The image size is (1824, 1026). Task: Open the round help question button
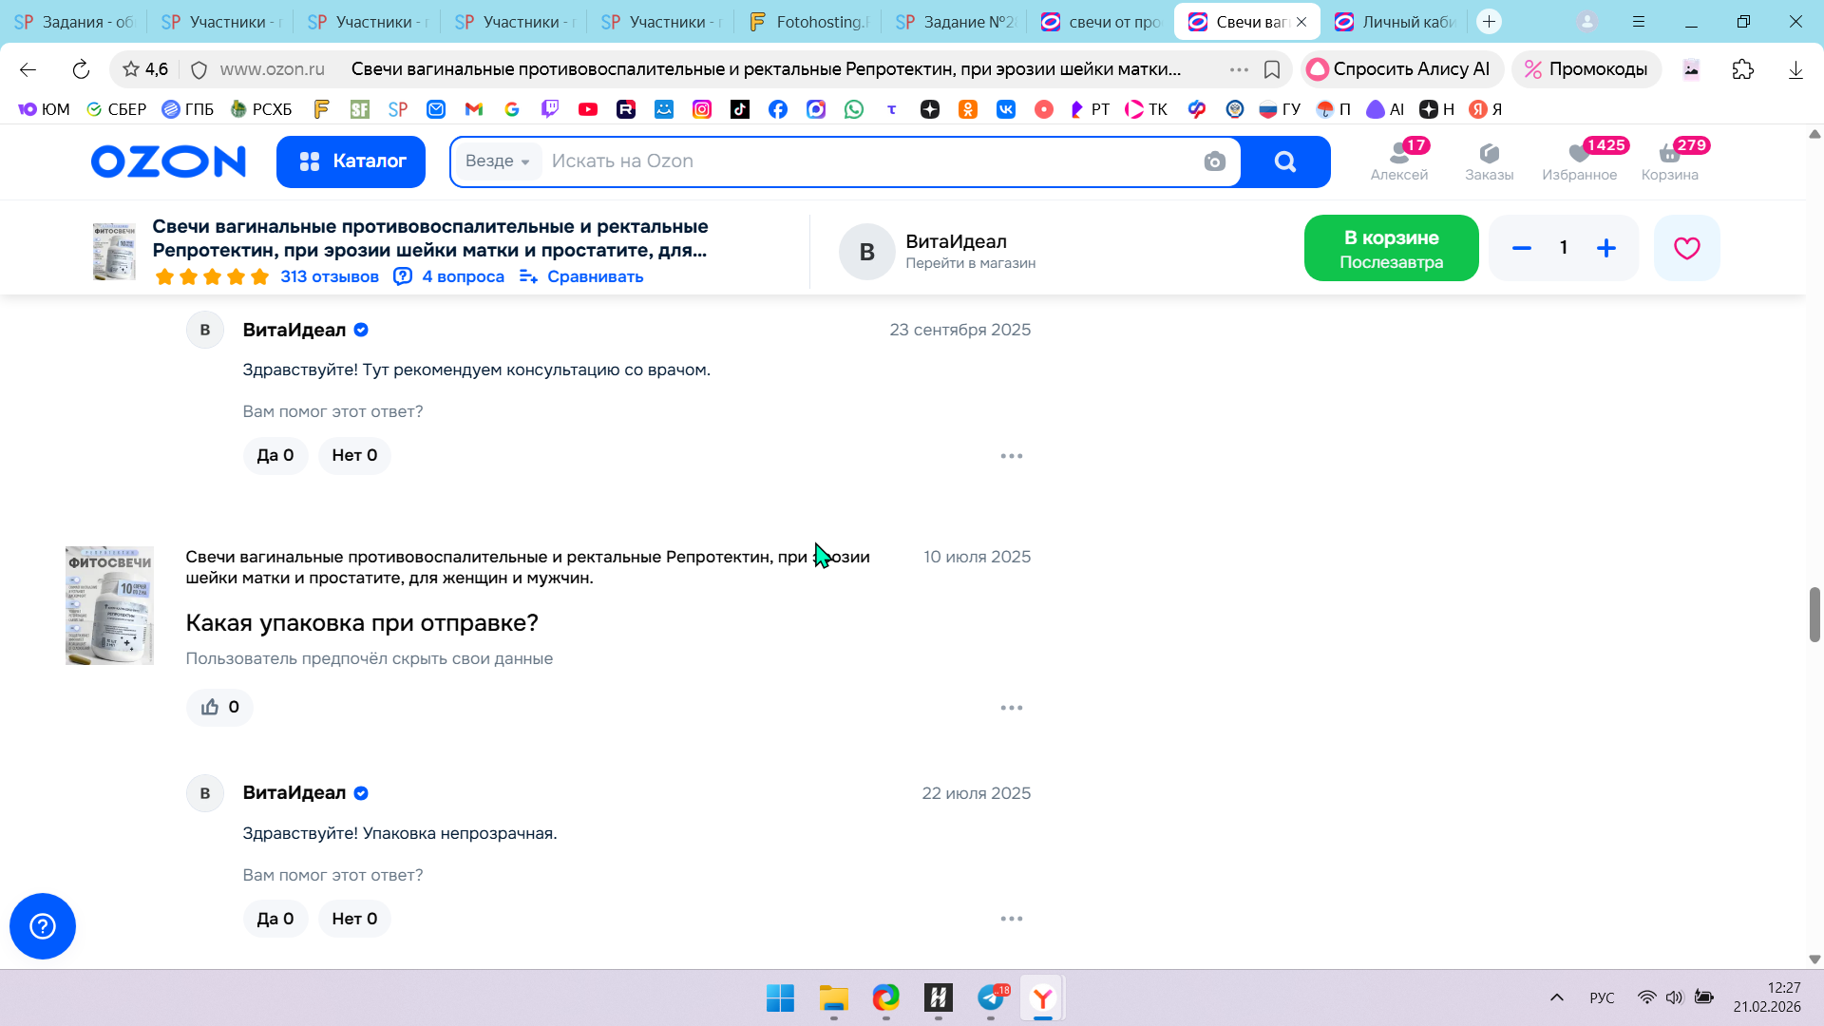point(43,925)
